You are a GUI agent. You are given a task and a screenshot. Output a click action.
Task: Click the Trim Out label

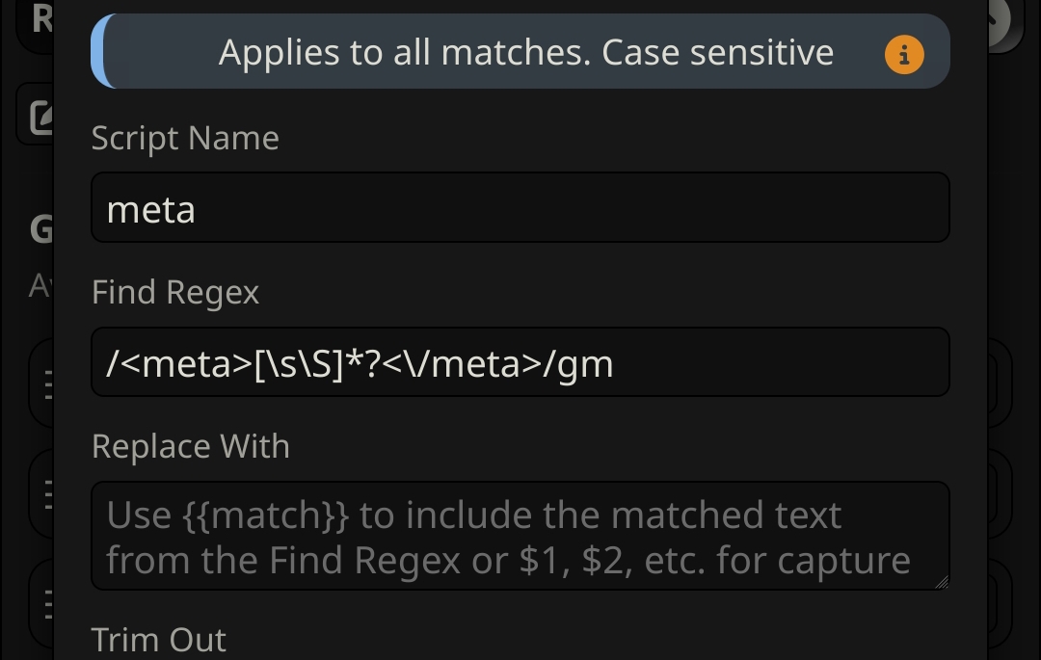[159, 640]
